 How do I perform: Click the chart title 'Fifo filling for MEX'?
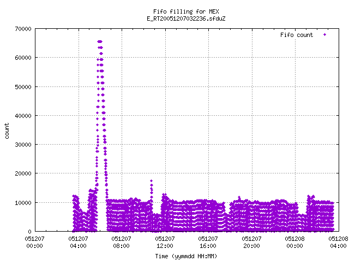186,11
